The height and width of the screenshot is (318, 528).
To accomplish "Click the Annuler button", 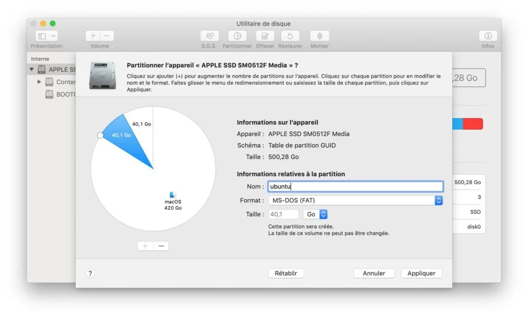I will tap(374, 273).
